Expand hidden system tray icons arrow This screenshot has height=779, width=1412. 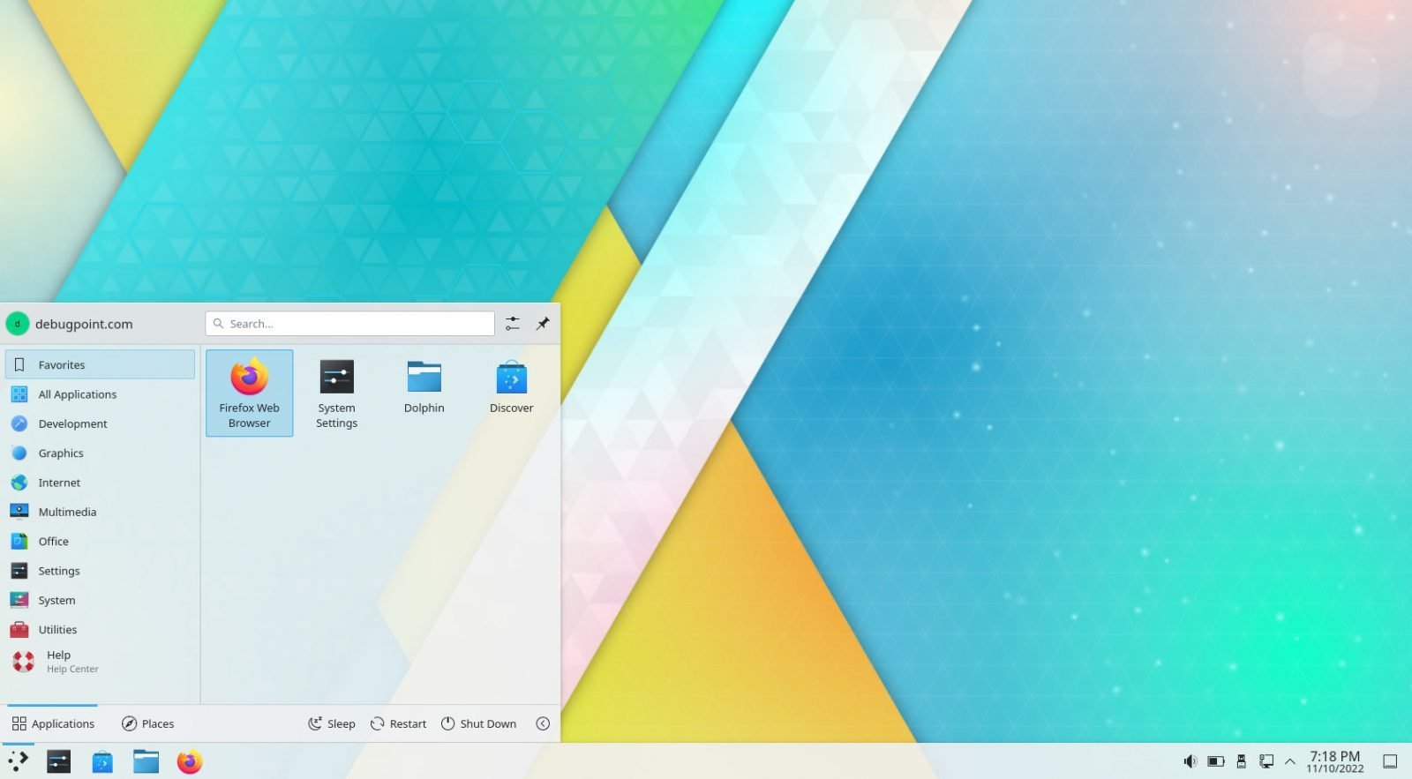pyautogui.click(x=1290, y=761)
